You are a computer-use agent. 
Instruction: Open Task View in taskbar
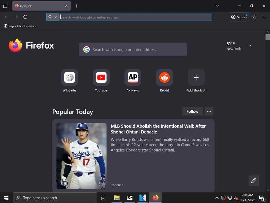pyautogui.click(x=103, y=198)
